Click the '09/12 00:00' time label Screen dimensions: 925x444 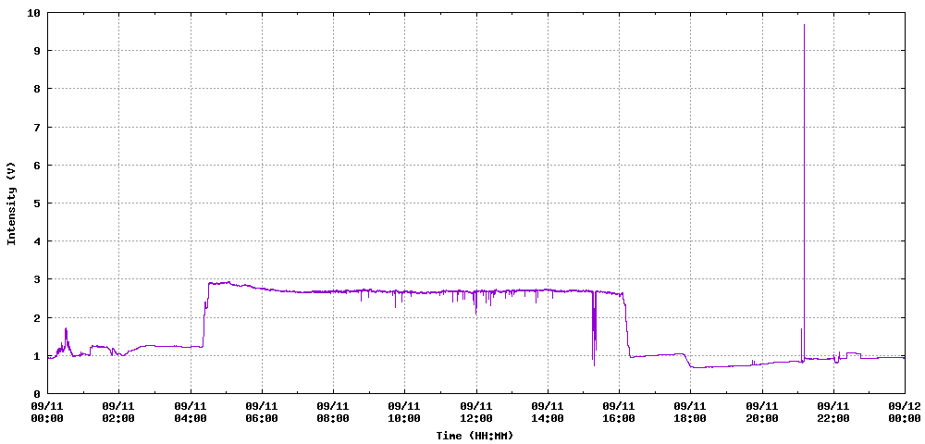point(905,413)
